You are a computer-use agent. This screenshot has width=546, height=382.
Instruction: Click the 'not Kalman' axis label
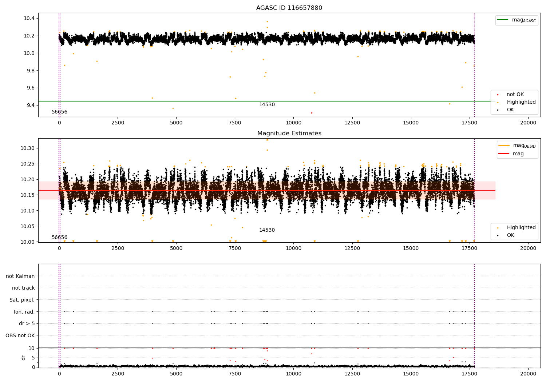[x=20, y=276]
